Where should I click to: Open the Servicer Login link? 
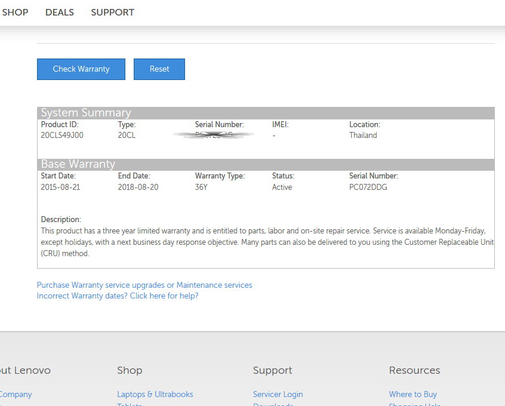pos(278,395)
